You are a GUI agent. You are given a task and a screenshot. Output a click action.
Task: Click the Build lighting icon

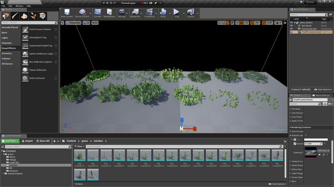point(163,13)
